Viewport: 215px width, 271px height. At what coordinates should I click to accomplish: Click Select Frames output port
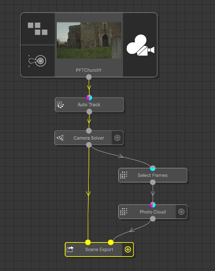click(x=153, y=182)
